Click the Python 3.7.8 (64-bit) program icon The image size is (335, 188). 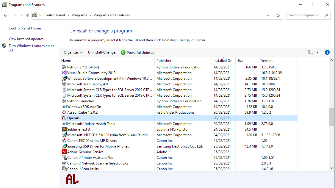[64, 67]
